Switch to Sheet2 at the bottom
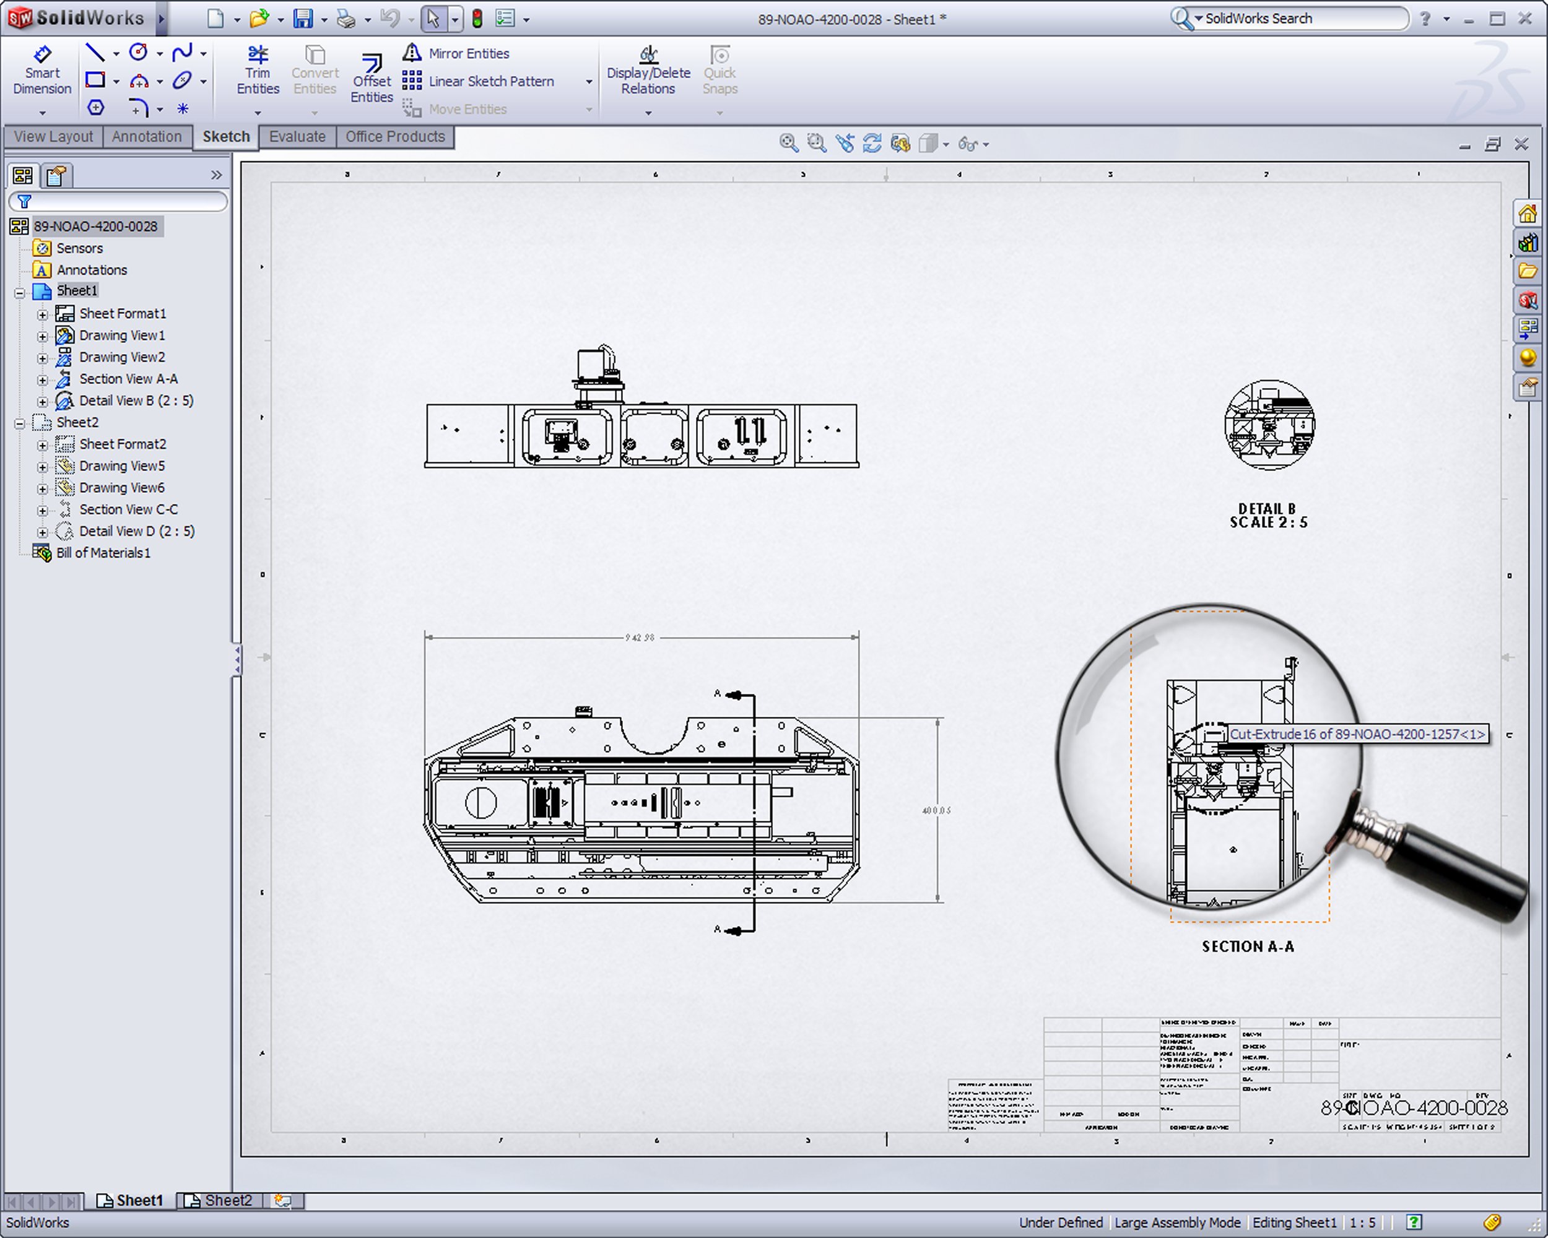The width and height of the screenshot is (1548, 1238). coord(220,1200)
